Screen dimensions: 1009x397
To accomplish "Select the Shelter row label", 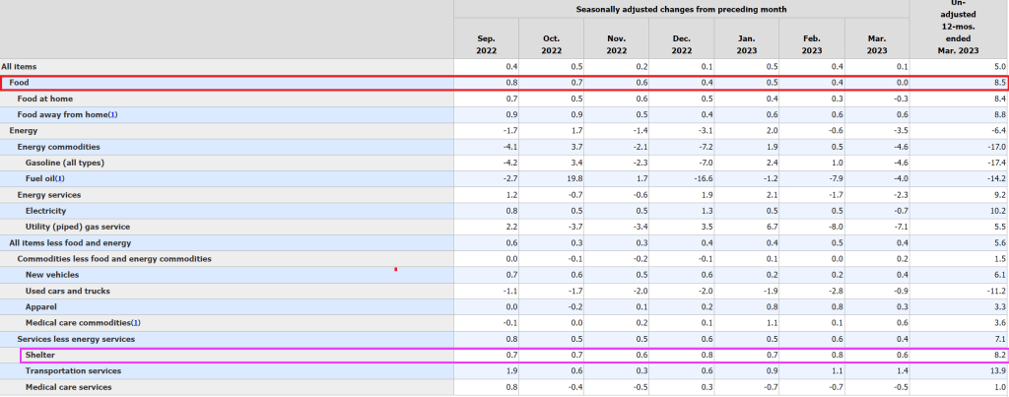I will point(39,355).
